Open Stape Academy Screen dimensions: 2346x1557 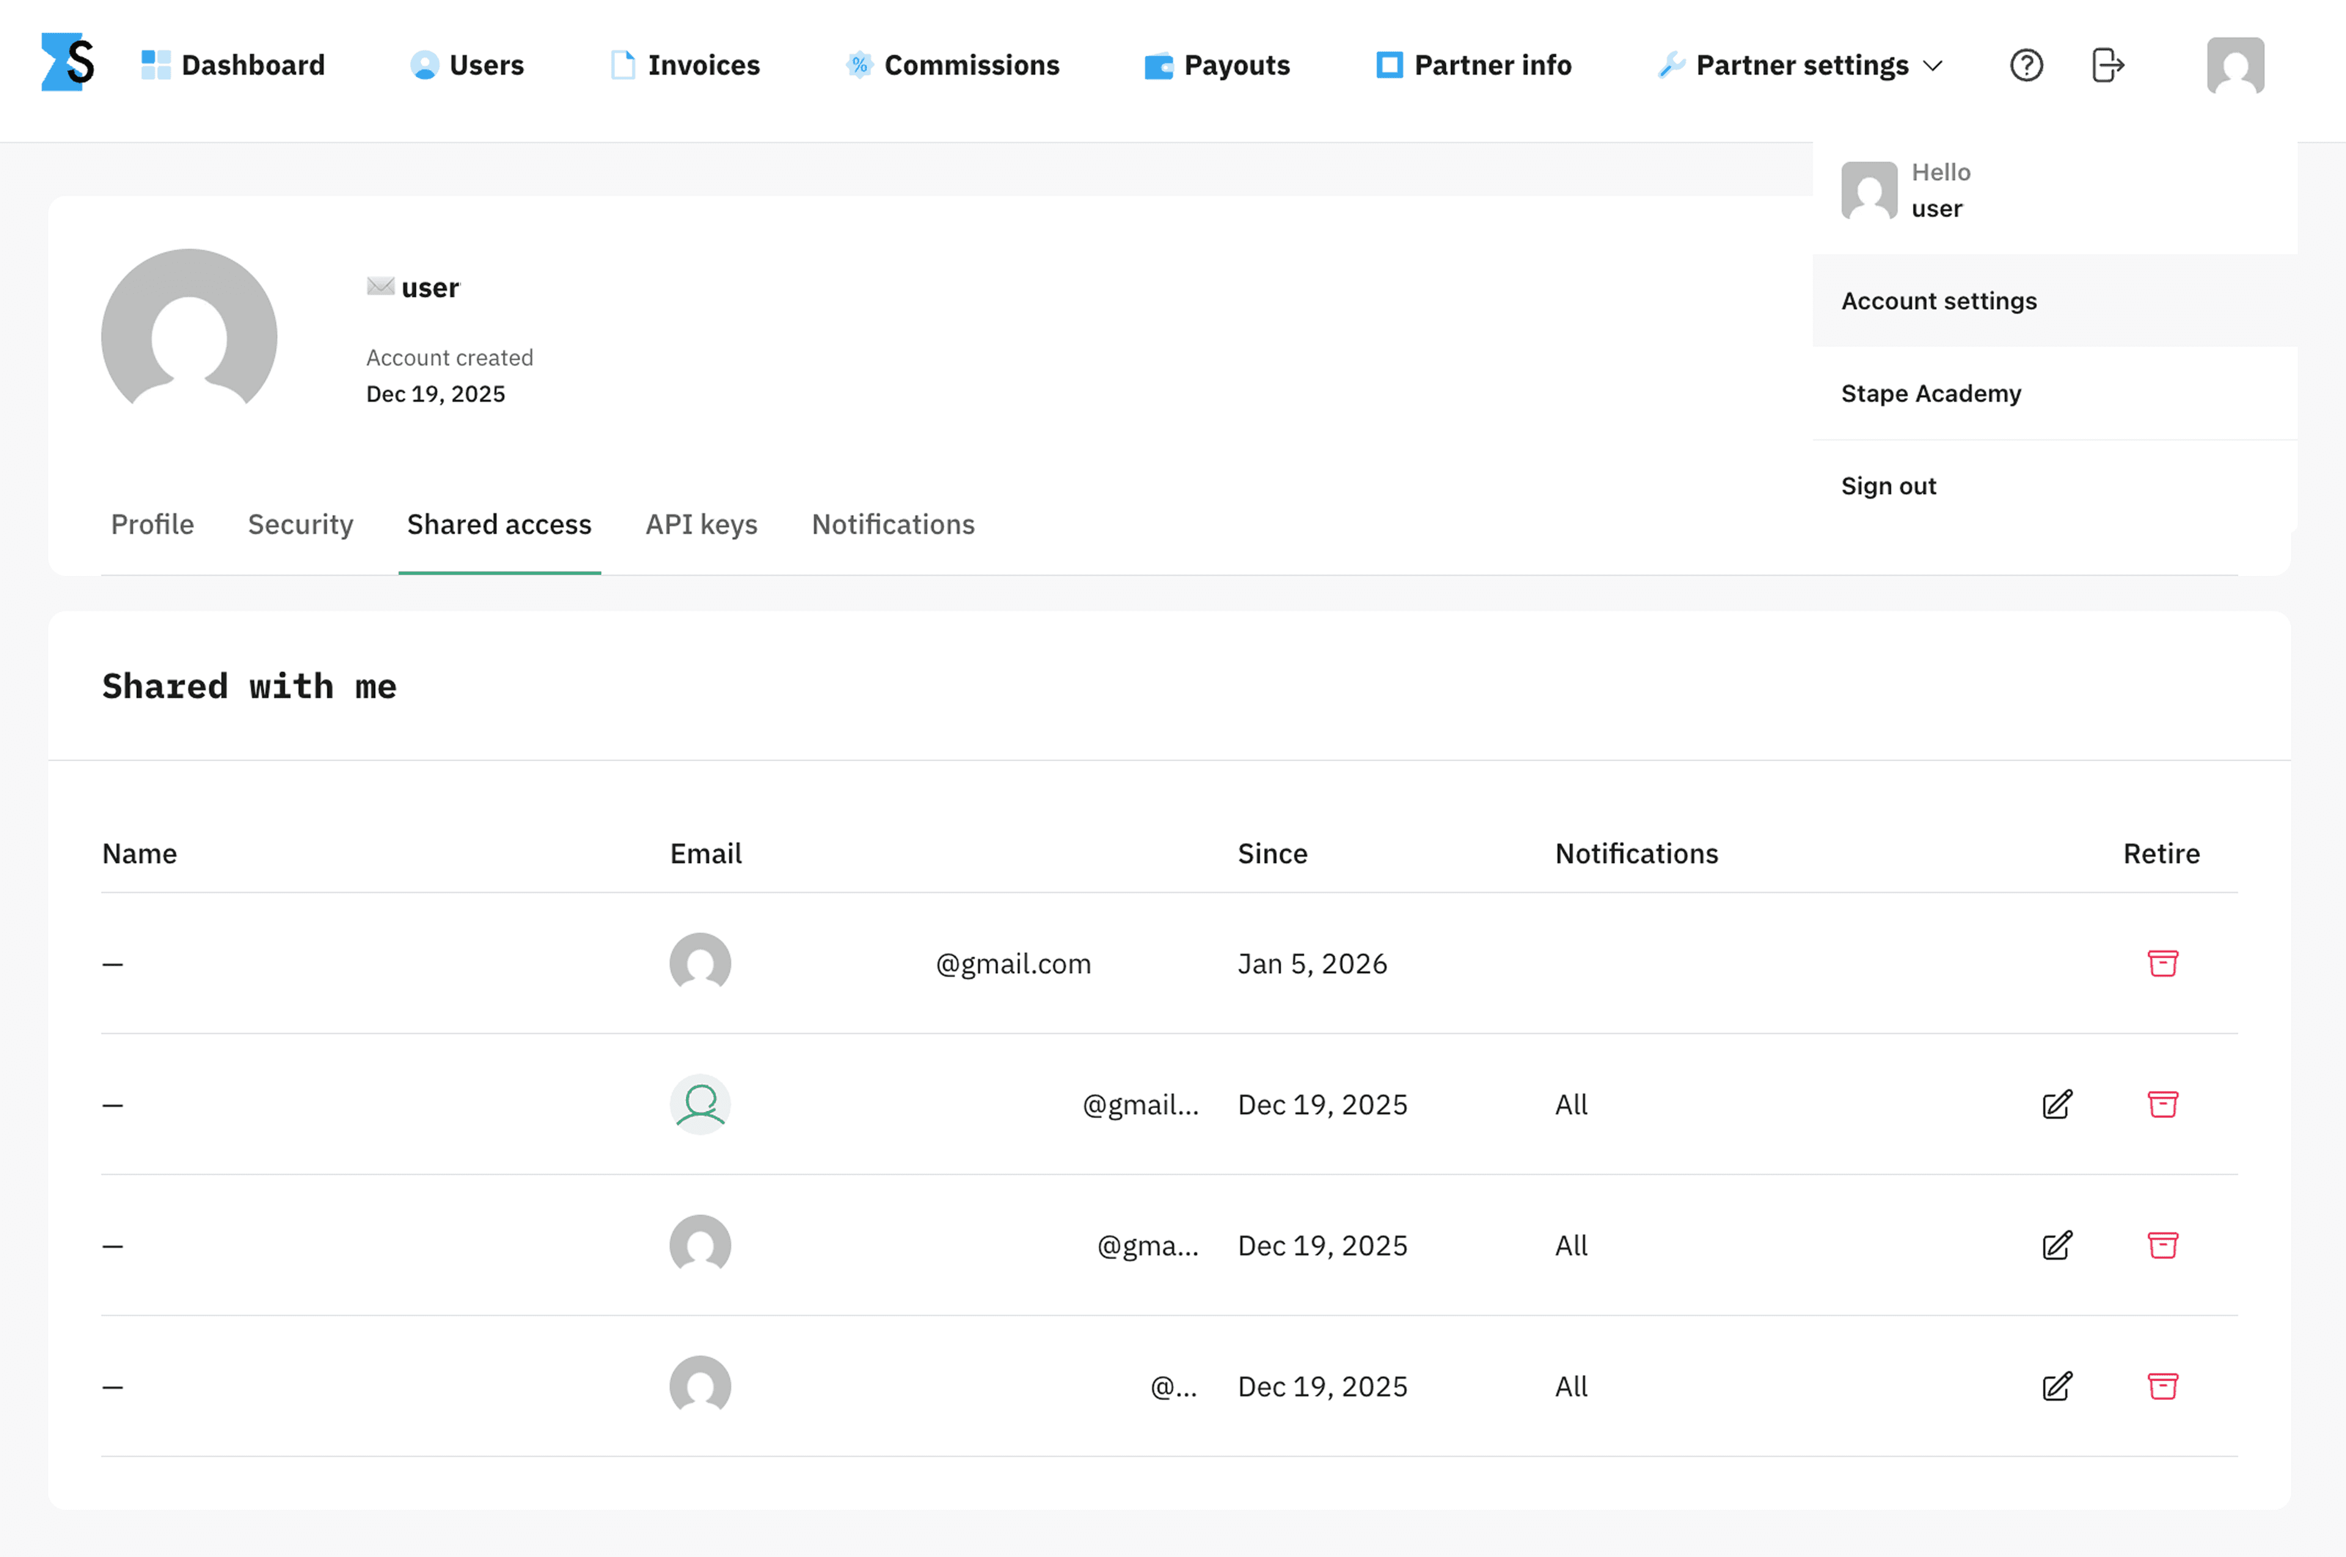tap(1931, 393)
